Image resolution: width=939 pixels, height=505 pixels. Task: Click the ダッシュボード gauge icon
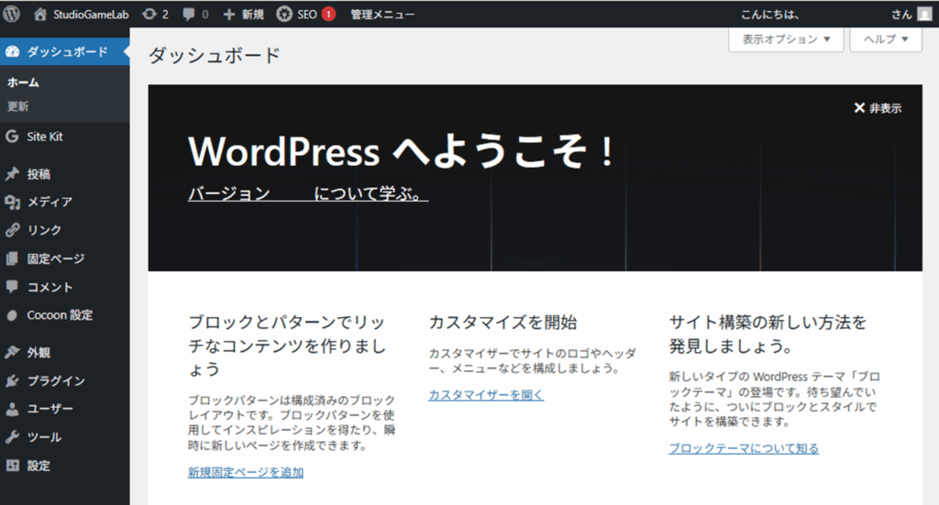coord(12,51)
